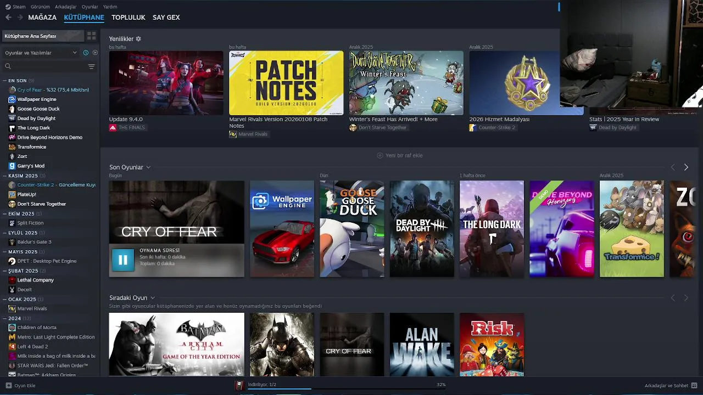Collapse the EKİM 2025 category
Screen dimensions: 703x395
pos(5,213)
